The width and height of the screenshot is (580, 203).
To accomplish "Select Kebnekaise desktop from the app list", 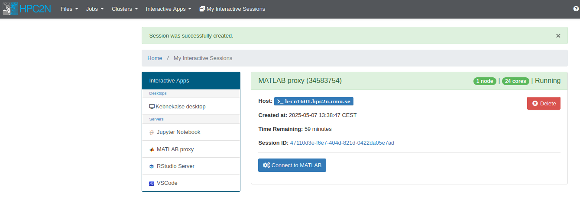I will tap(191, 106).
